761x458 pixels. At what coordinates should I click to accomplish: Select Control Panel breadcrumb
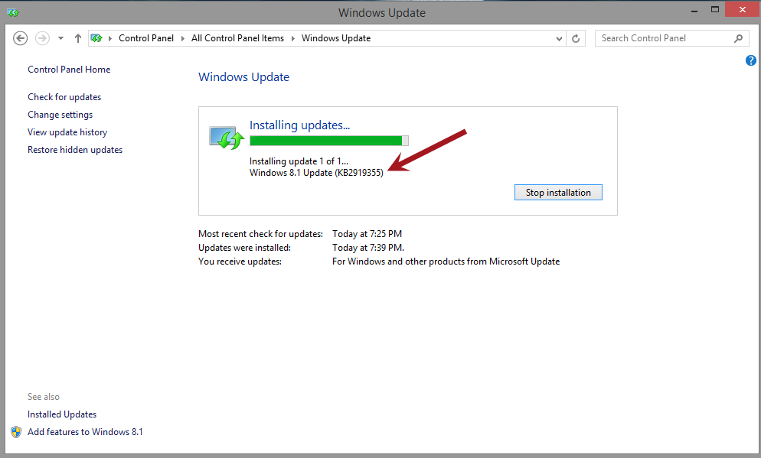tap(146, 38)
